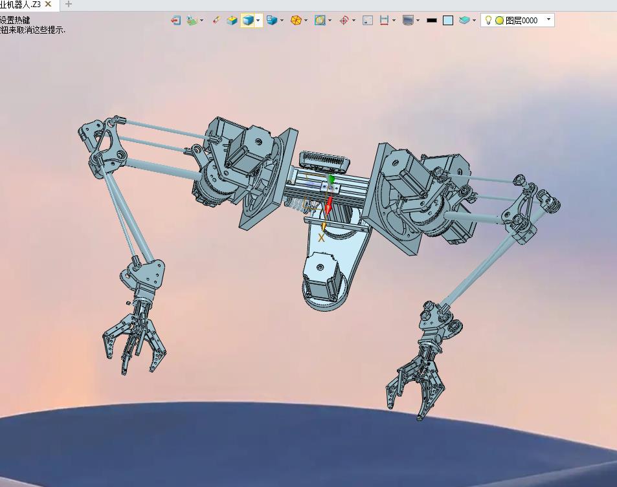Click the red axis arrow of triad
This screenshot has width=617, height=487.
click(328, 206)
